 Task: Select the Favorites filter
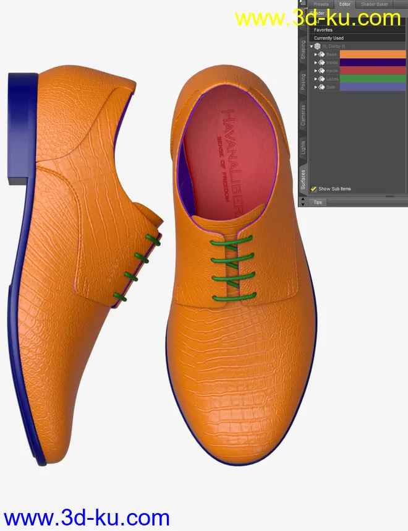323,30
